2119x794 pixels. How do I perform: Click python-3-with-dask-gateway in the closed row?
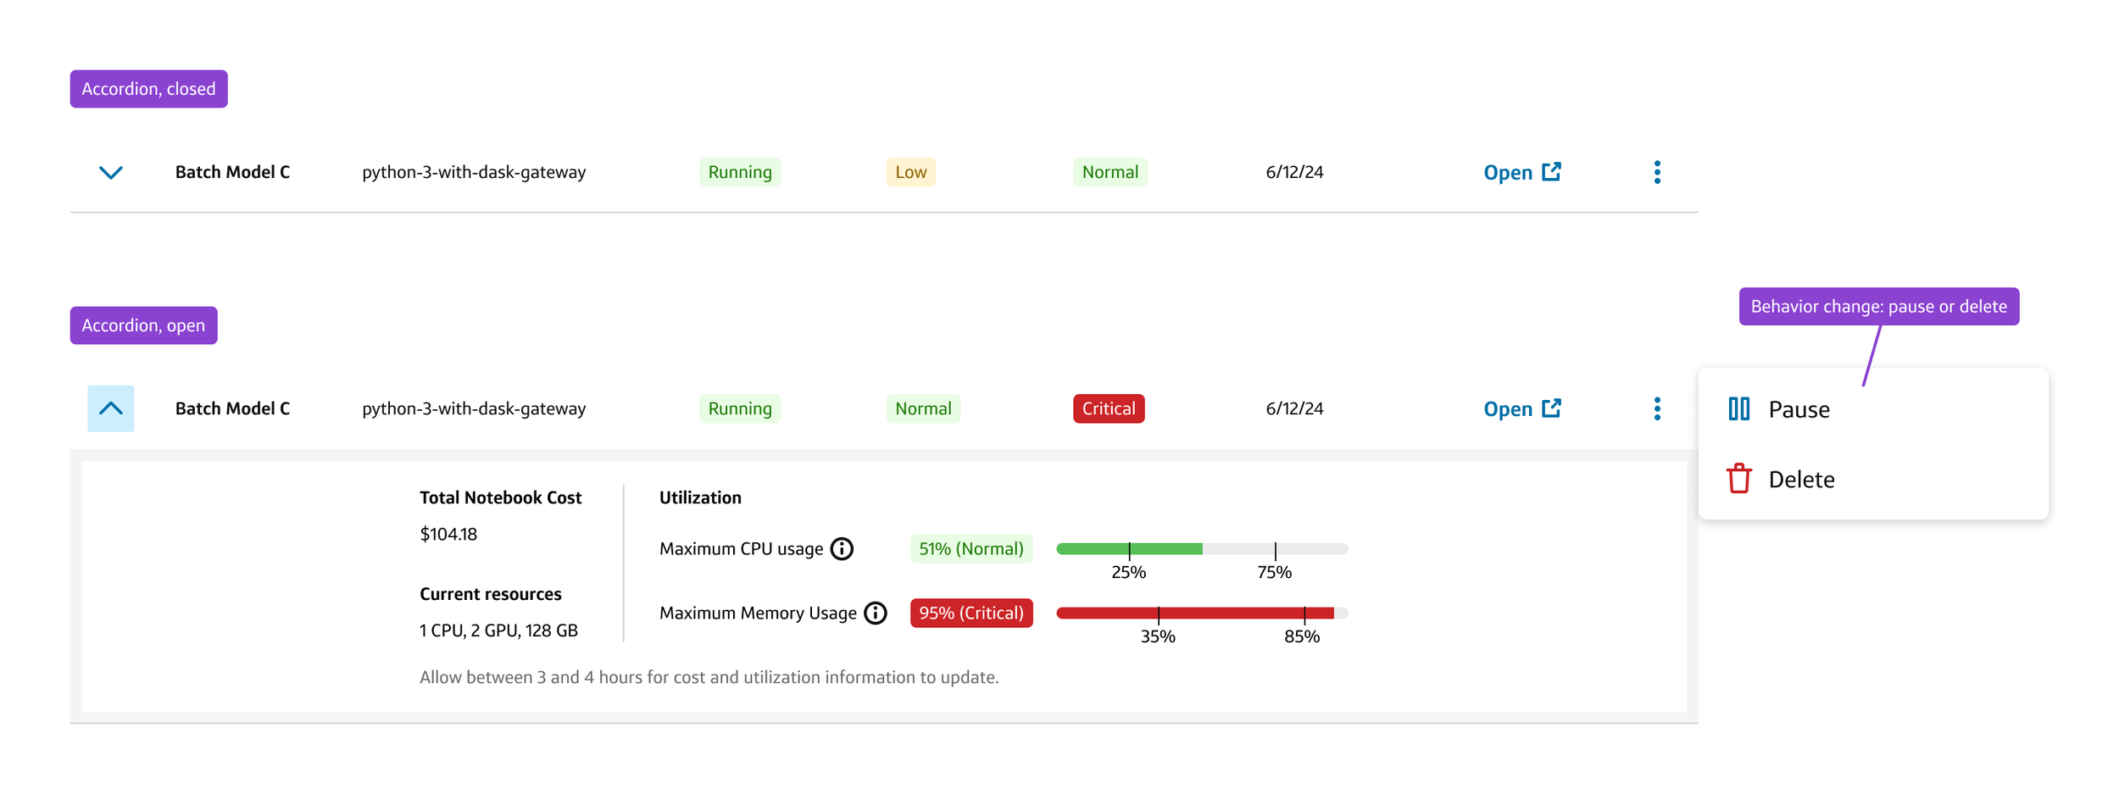pyautogui.click(x=474, y=173)
